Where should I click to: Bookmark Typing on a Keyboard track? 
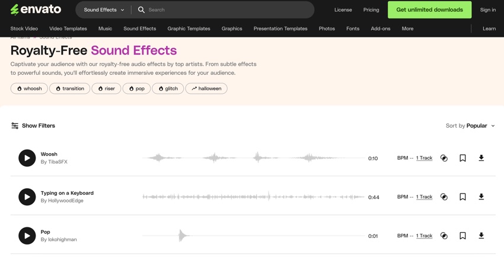pyautogui.click(x=462, y=197)
